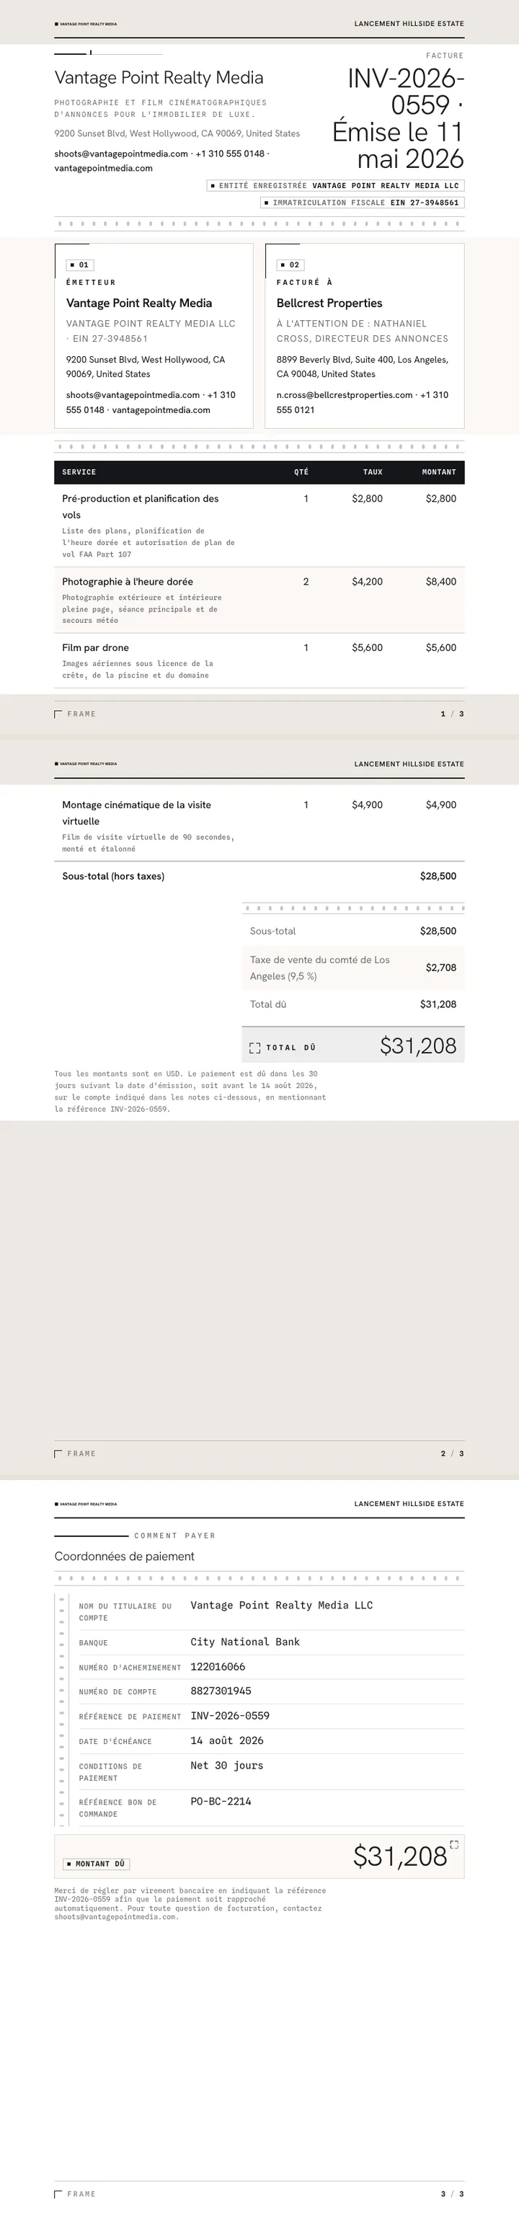The height and width of the screenshot is (2214, 519).
Task: Select the QTÉ column header
Action: coord(301,471)
